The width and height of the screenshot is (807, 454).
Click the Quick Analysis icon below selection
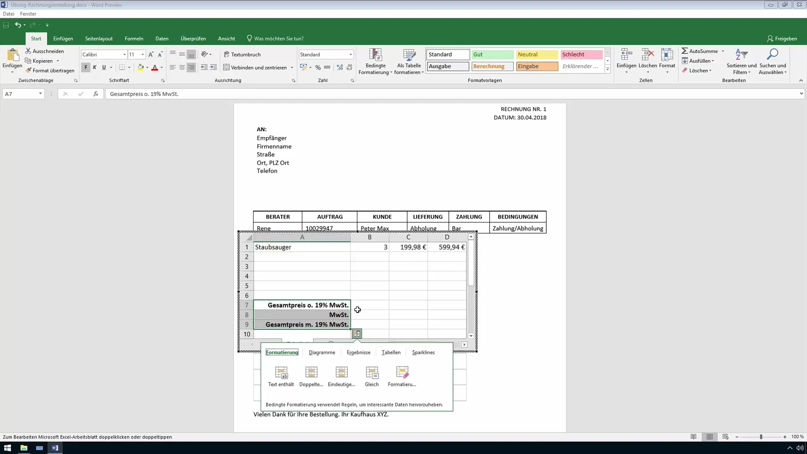tap(356, 334)
